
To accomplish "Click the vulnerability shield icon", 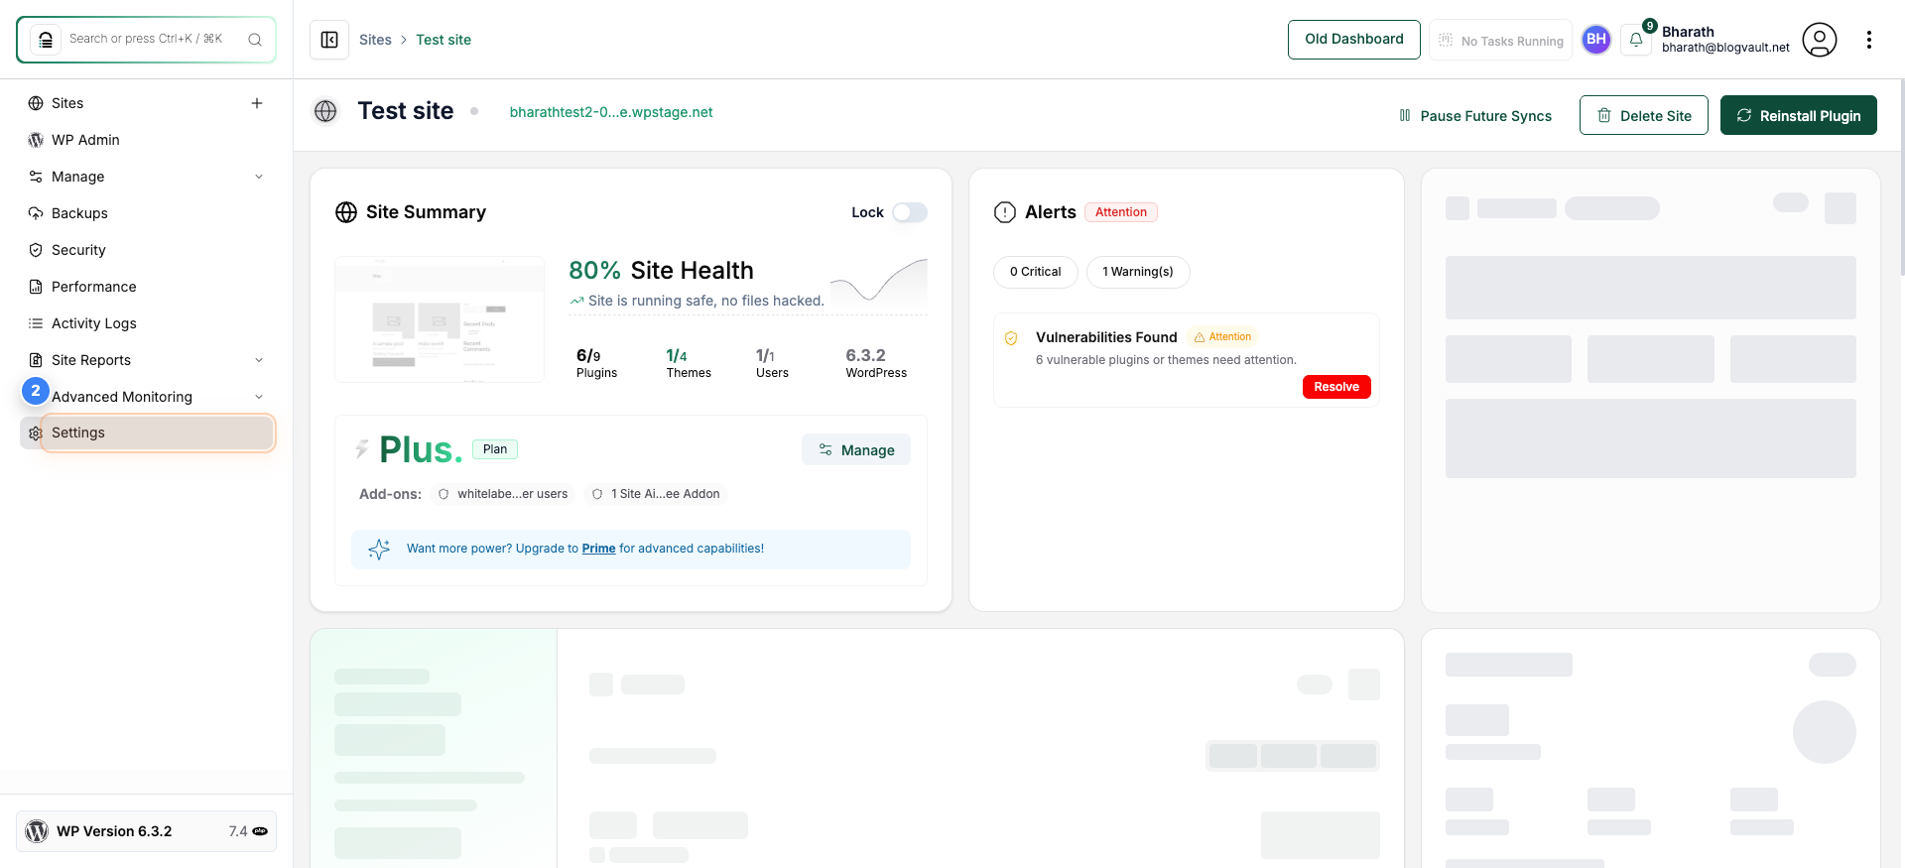I will (x=1011, y=338).
